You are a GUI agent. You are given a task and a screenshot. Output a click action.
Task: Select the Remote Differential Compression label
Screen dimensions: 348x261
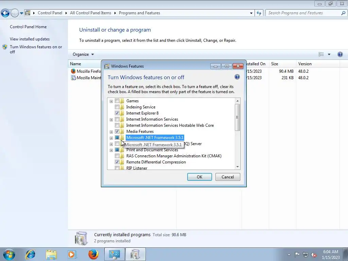(x=156, y=162)
